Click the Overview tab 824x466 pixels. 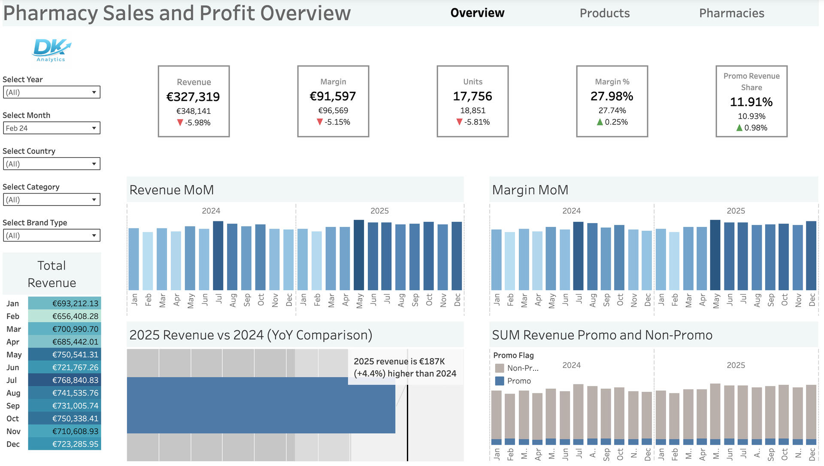point(477,13)
